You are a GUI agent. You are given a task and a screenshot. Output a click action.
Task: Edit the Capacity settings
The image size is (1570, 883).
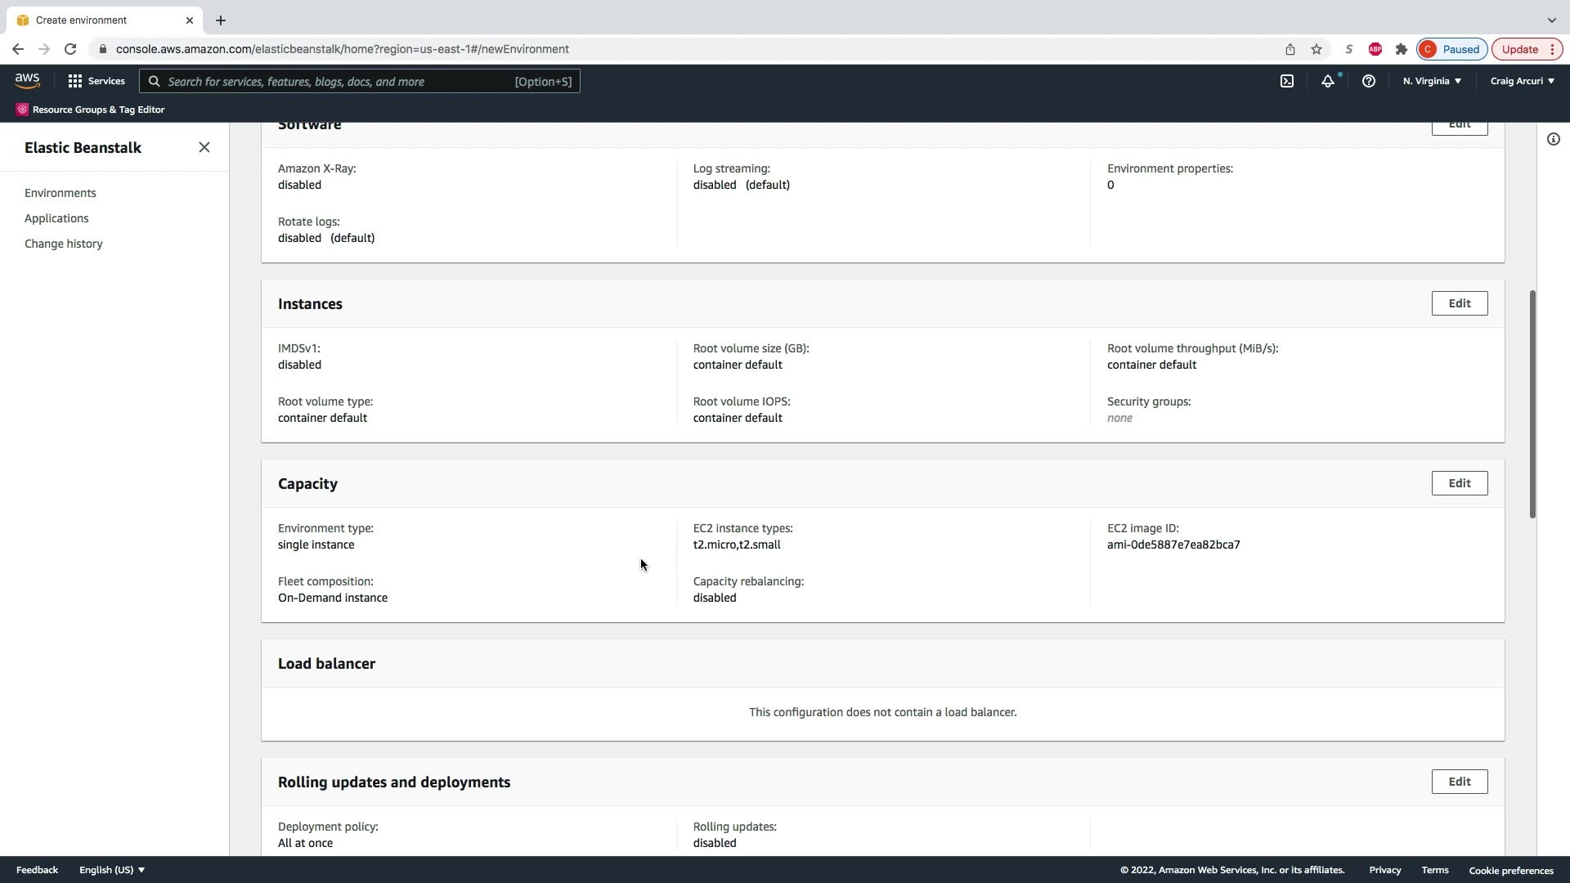(1459, 483)
